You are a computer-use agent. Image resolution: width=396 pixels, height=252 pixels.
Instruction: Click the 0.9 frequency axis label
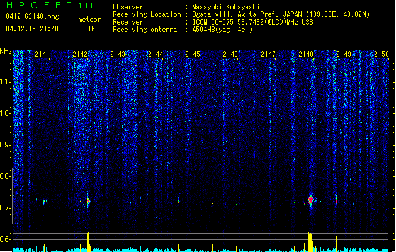tap(6, 145)
